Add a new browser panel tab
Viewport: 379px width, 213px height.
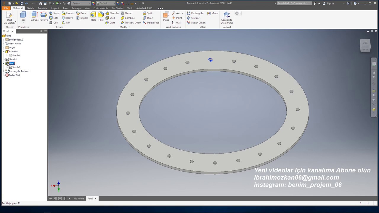18,31
